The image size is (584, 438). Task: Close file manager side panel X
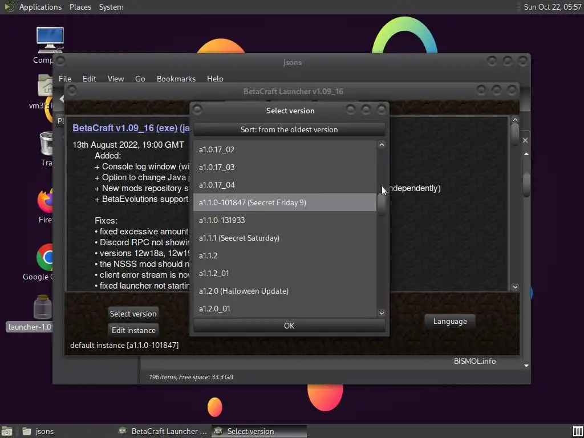coord(525,140)
